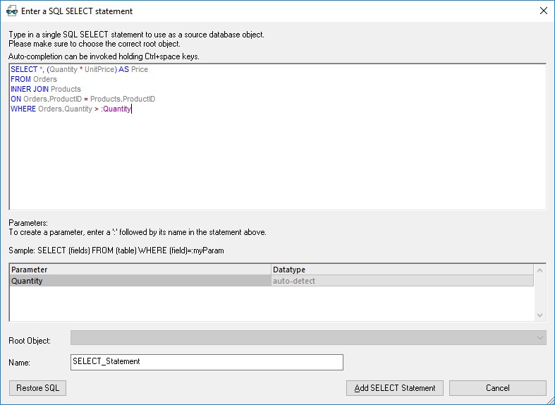The width and height of the screenshot is (555, 405).
Task: Click the empty area of the SQL editor
Action: point(276,162)
